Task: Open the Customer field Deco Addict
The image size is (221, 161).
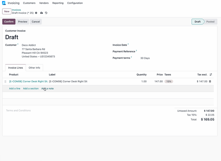Action: (x=29, y=45)
